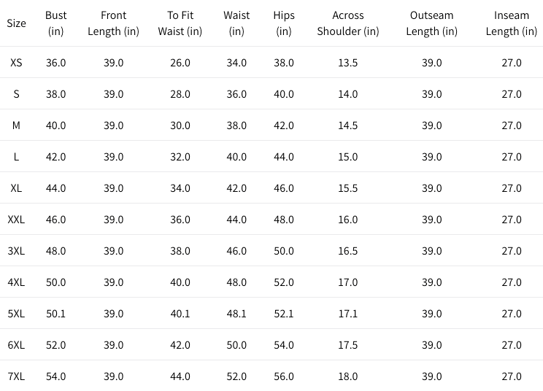Click the To Fit Waist (in) header
The height and width of the screenshot is (391, 543).
[180, 23]
